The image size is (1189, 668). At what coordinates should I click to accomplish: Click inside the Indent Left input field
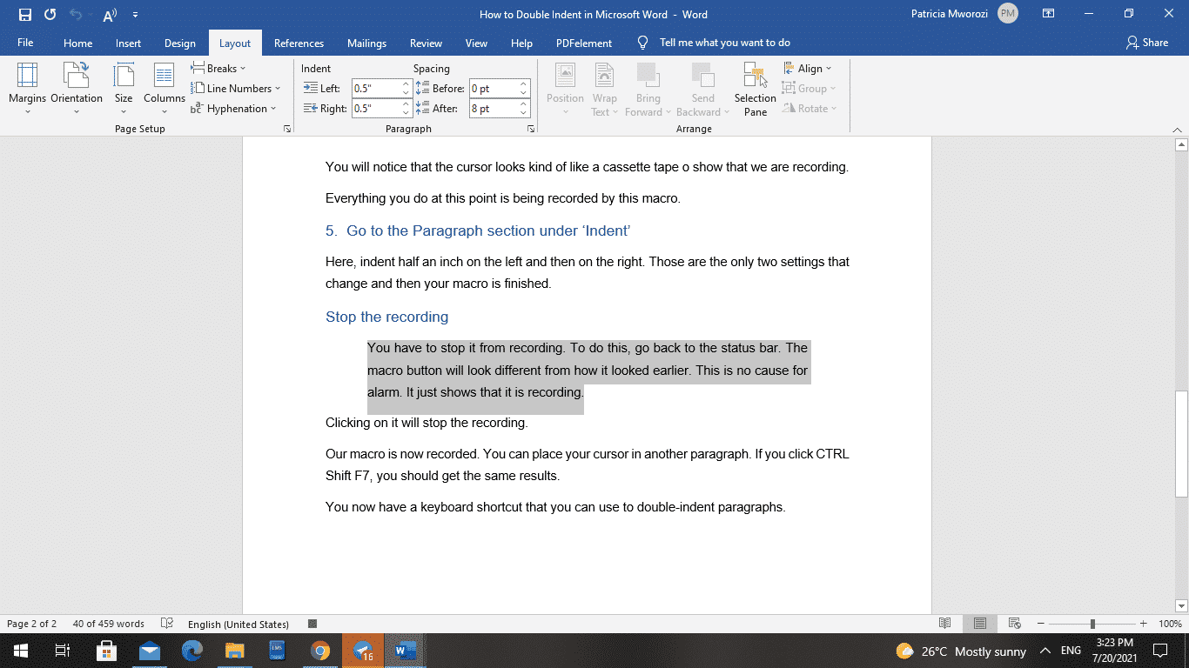coord(376,88)
